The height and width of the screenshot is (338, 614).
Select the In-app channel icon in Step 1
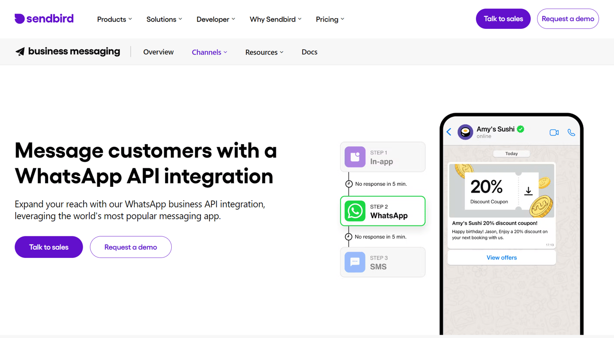point(355,157)
